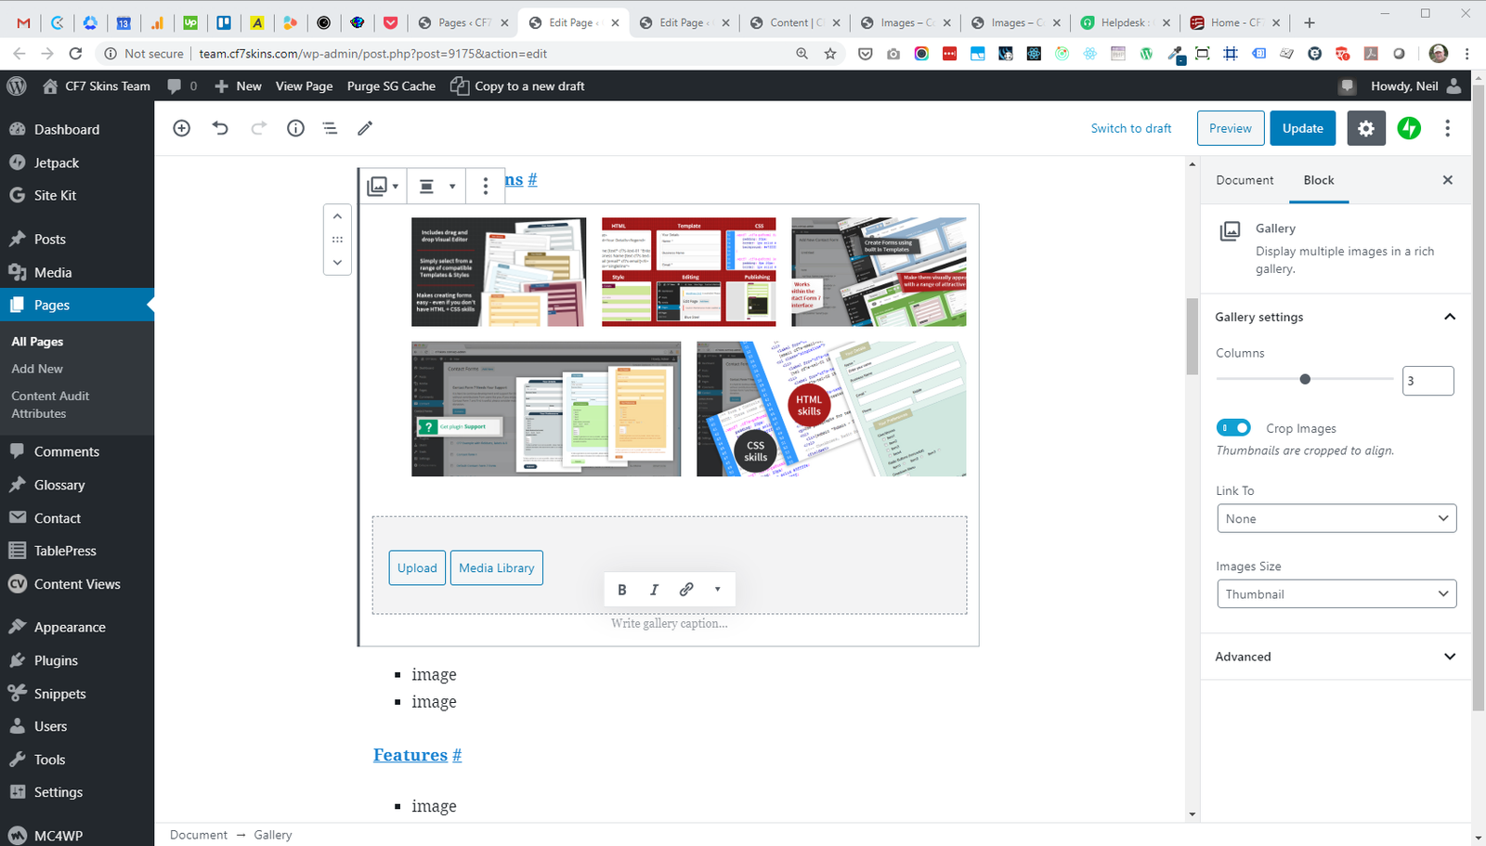Open the editor settings gear
This screenshot has height=846, width=1486.
pyautogui.click(x=1365, y=128)
